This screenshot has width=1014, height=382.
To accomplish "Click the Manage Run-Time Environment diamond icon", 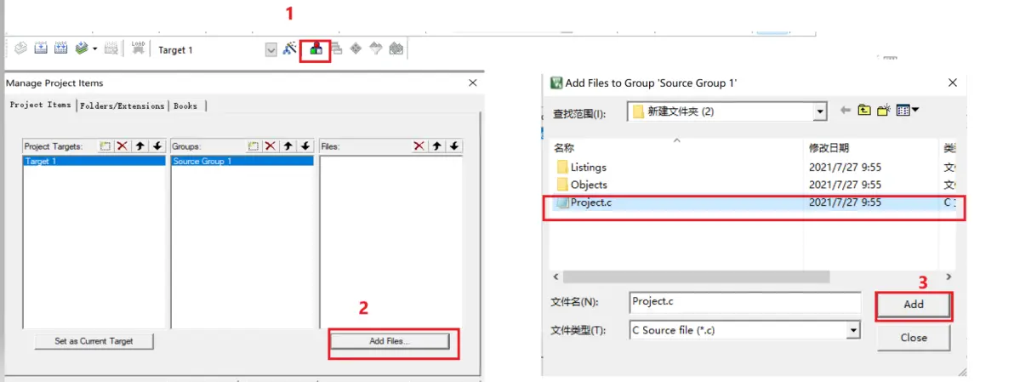I will point(356,48).
